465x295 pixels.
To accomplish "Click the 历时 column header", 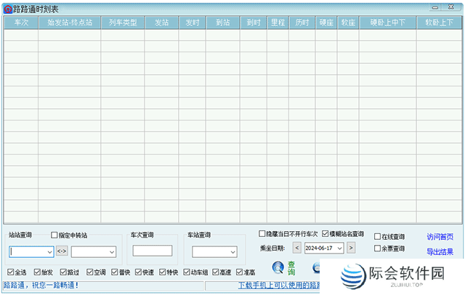I will tap(302, 23).
